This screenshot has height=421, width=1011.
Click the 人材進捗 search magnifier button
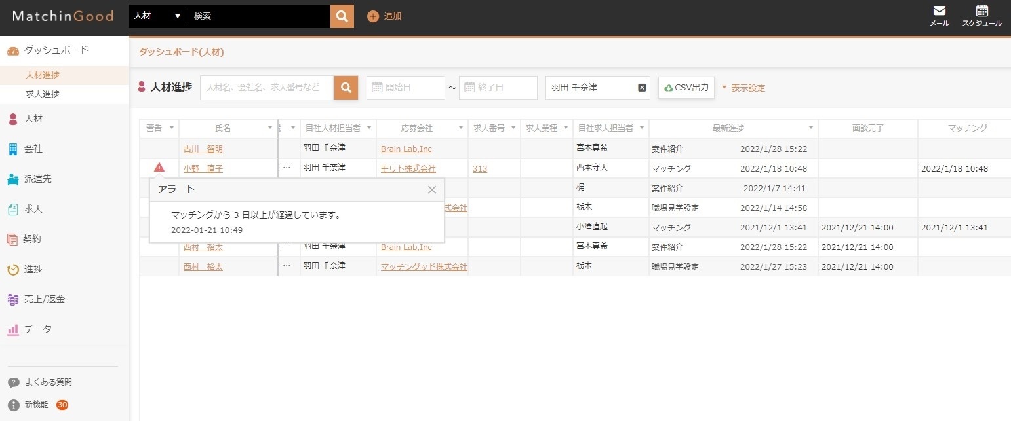(x=346, y=88)
